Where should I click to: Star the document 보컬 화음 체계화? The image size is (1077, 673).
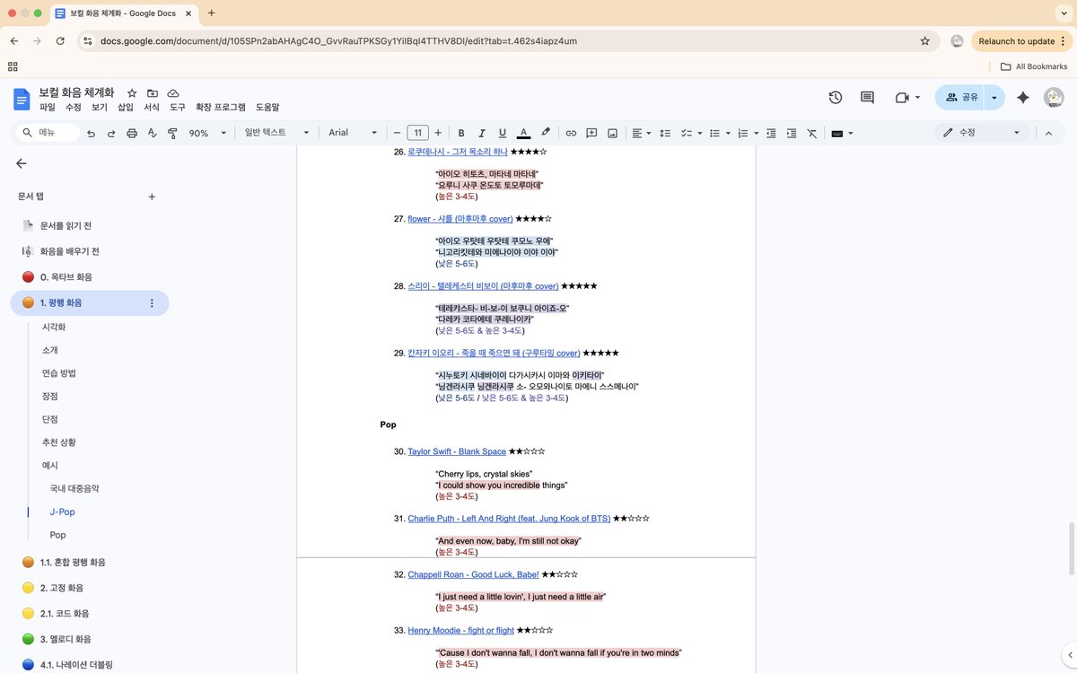tap(132, 93)
